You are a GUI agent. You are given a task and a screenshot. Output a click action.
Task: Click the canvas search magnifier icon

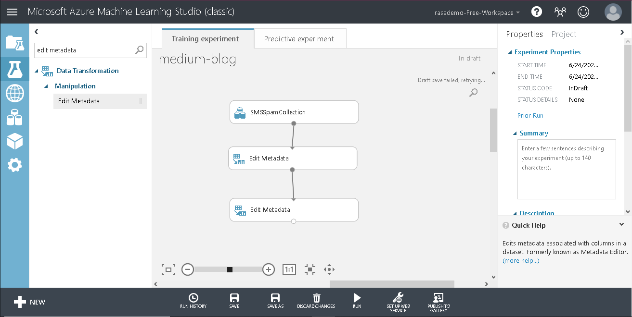(473, 92)
